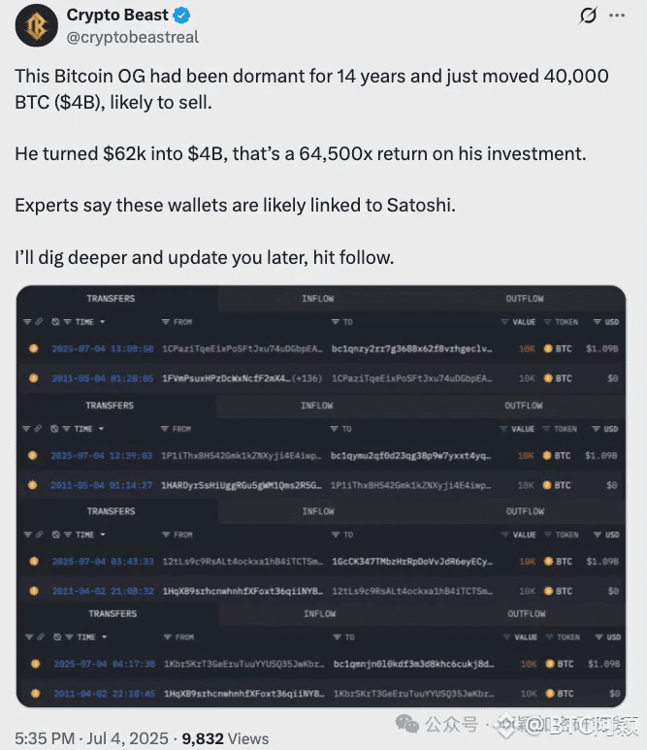Click the 9,832 Views count
Image resolution: width=647 pixels, height=750 pixels.
[225, 738]
